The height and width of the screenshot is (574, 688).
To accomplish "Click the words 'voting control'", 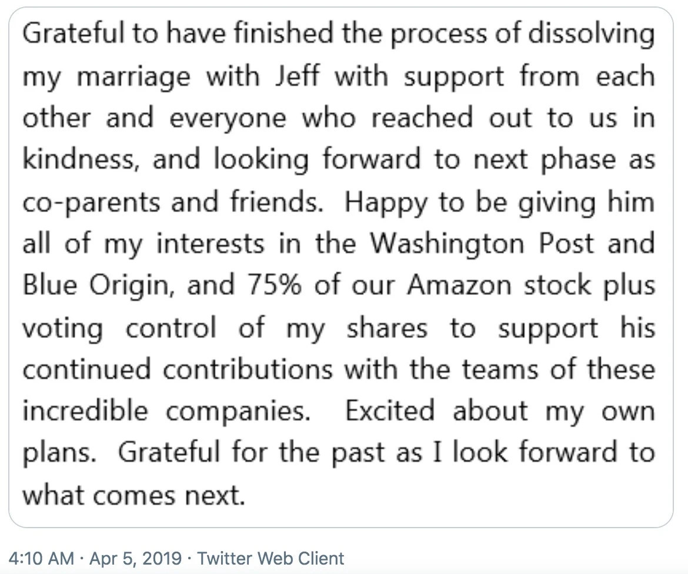I will tap(119, 328).
